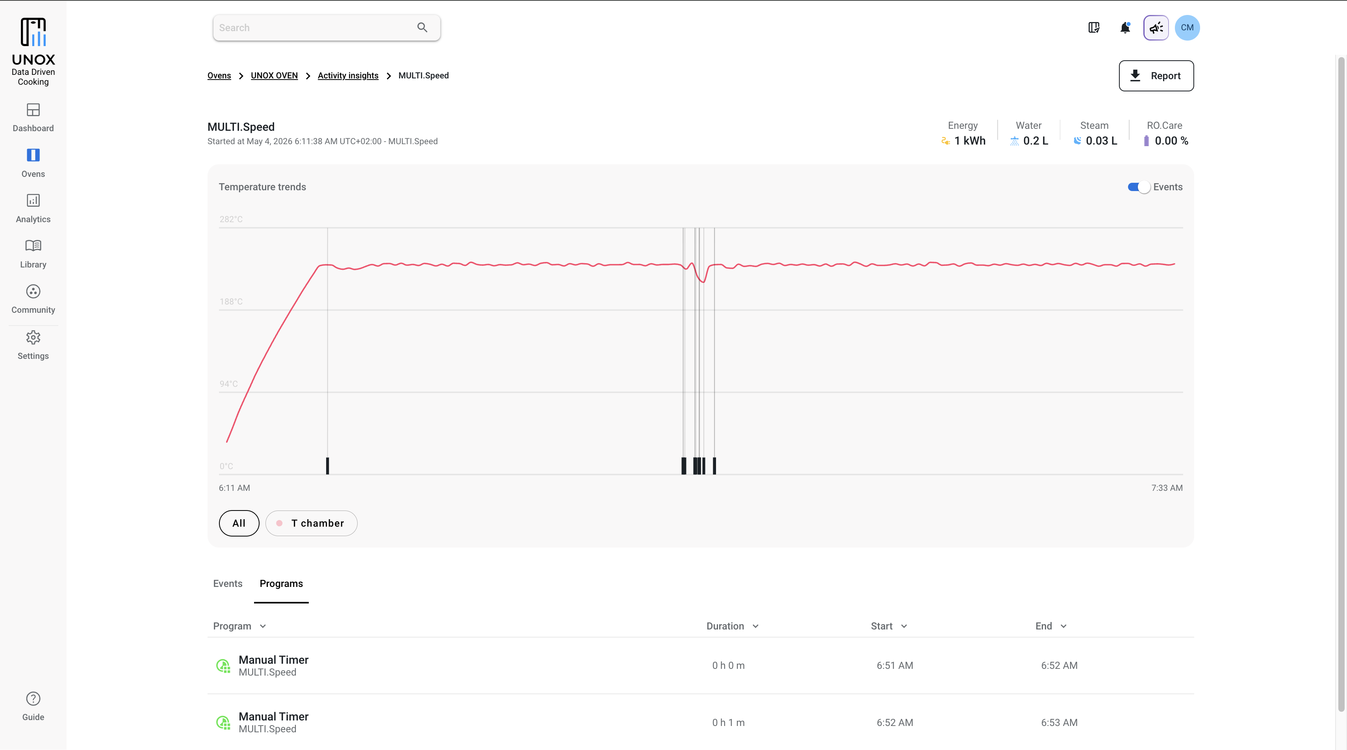Open the notifications bell
The width and height of the screenshot is (1347, 750).
1125,28
